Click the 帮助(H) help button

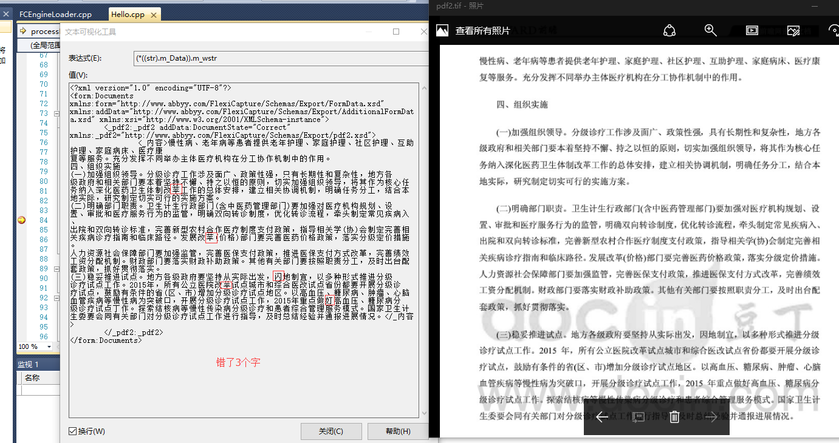[398, 431]
